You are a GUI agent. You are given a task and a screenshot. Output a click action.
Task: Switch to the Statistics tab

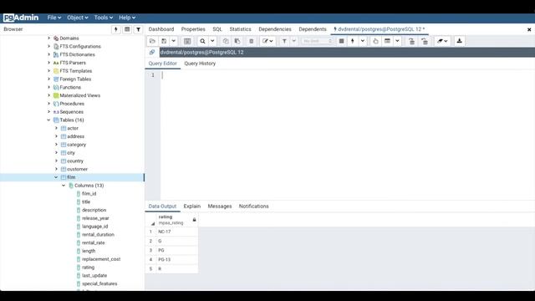click(240, 29)
